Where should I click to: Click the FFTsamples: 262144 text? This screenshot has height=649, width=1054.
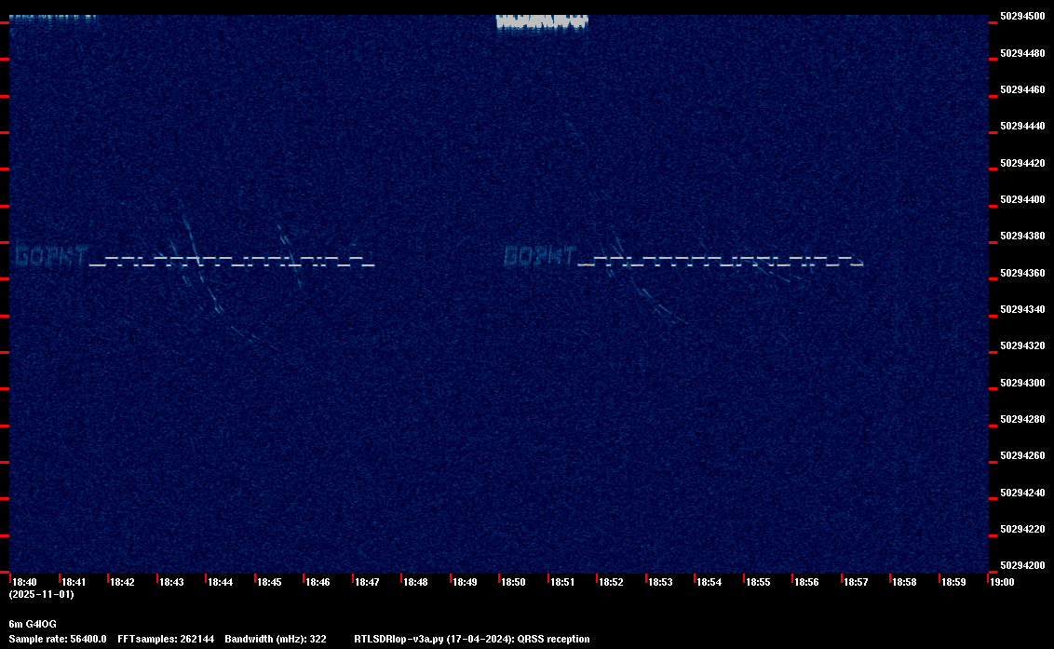tap(166, 639)
